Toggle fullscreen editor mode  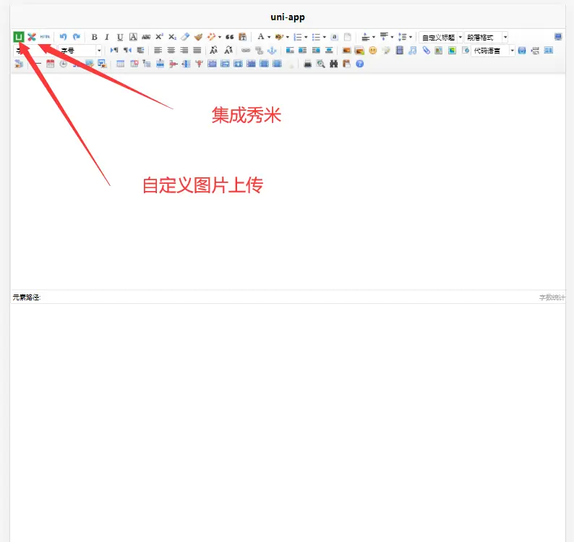point(558,37)
